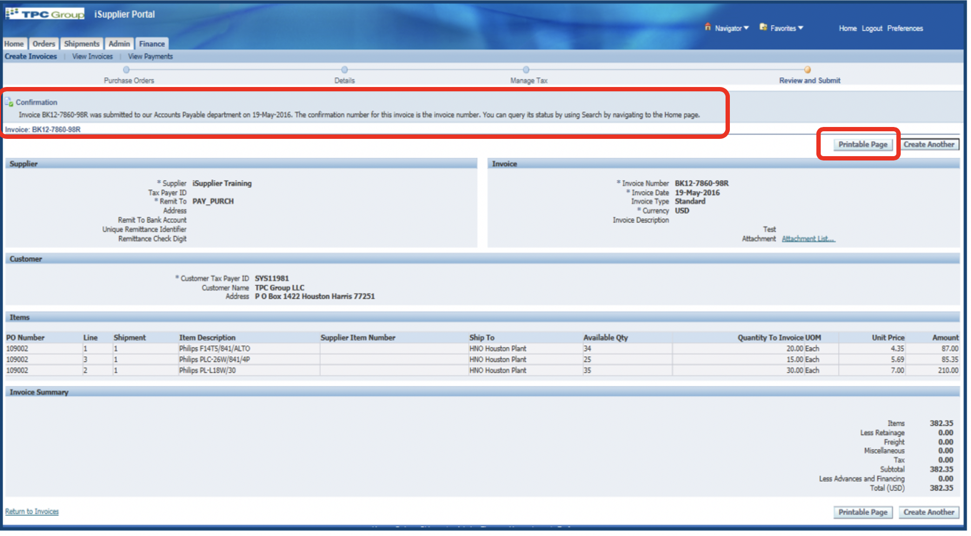Click the invoice number BK12-7860-98R value
The height and width of the screenshot is (536, 971).
702,183
